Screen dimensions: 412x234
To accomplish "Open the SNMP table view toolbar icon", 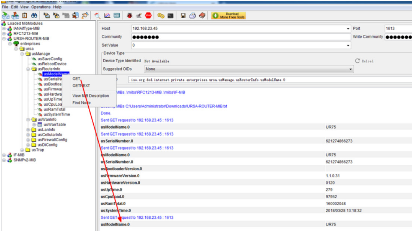I will tap(116, 16).
